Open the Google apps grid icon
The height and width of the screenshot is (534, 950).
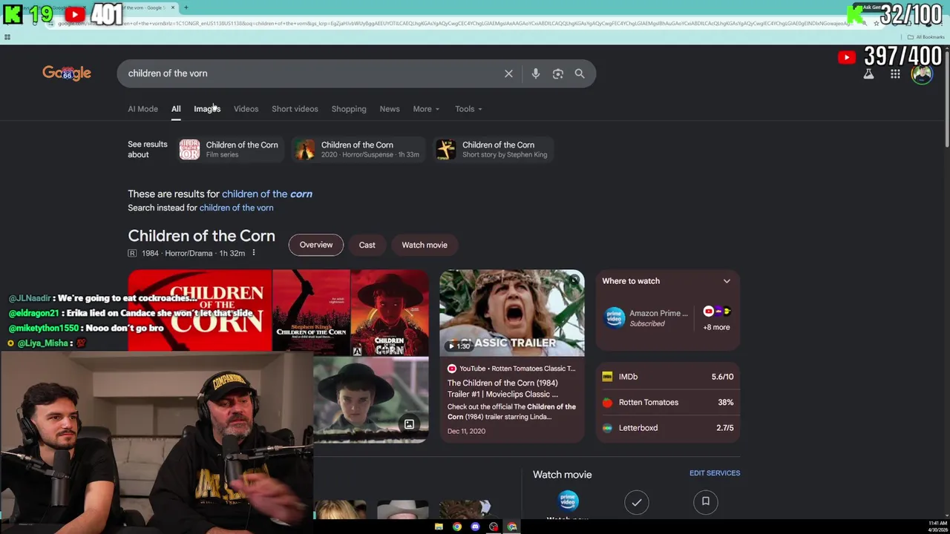click(895, 74)
